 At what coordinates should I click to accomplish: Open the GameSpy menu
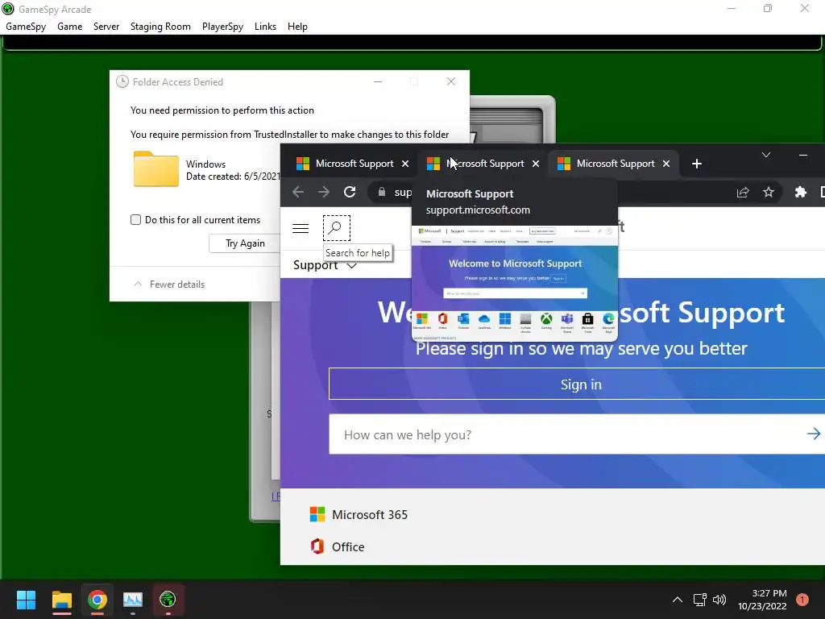(26, 27)
